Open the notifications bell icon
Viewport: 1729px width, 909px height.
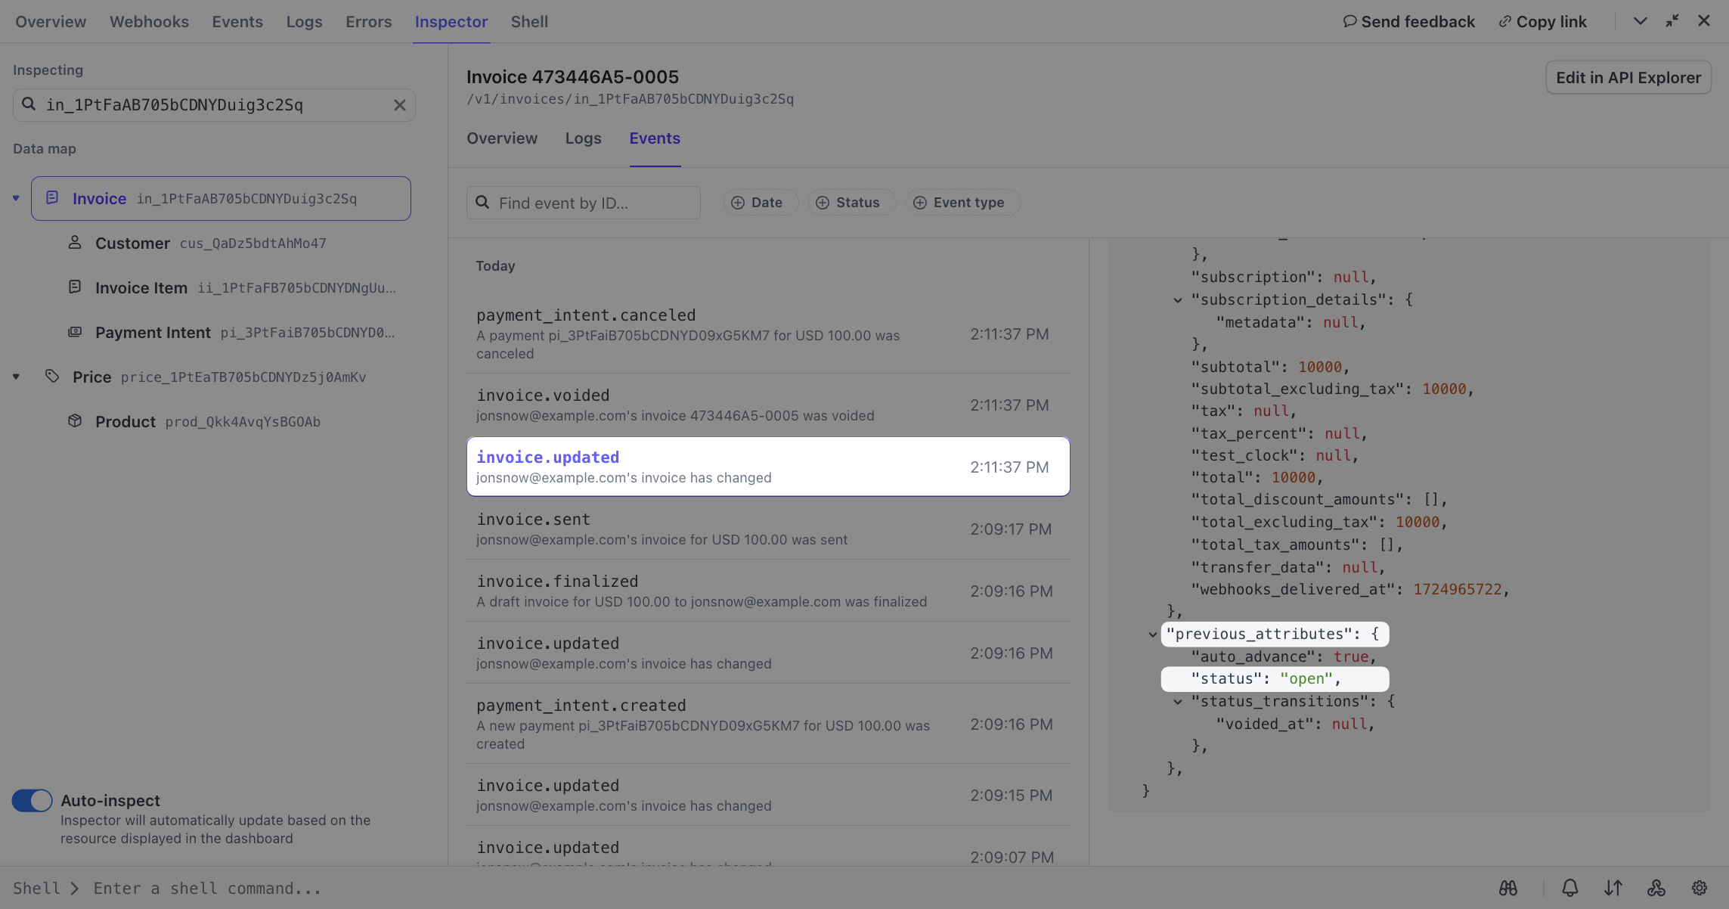coord(1570,888)
